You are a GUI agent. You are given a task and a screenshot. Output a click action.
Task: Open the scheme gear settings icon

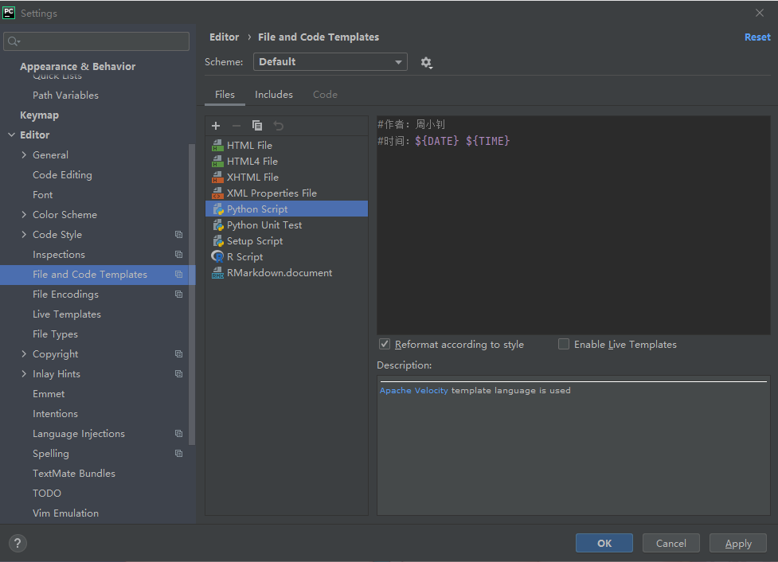click(426, 62)
